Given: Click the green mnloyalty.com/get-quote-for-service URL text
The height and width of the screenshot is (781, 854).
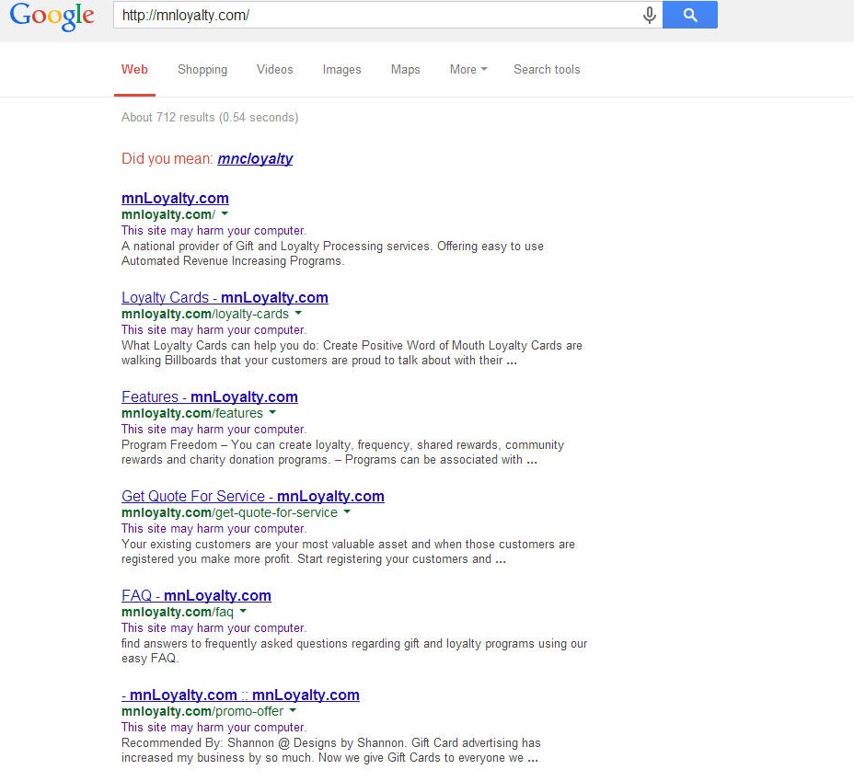Looking at the screenshot, I should (x=229, y=512).
